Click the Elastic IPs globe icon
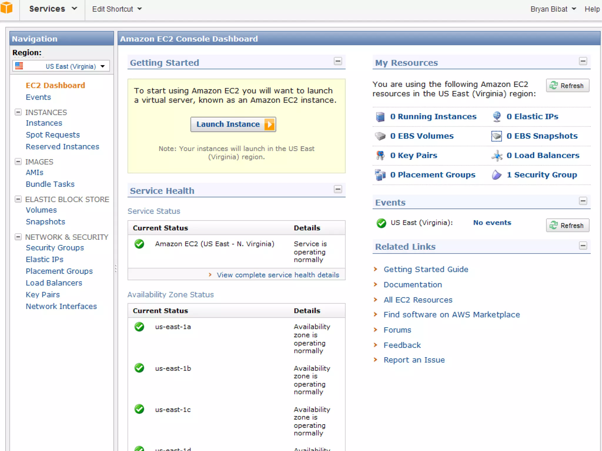Image resolution: width=602 pixels, height=451 pixels. coord(496,117)
